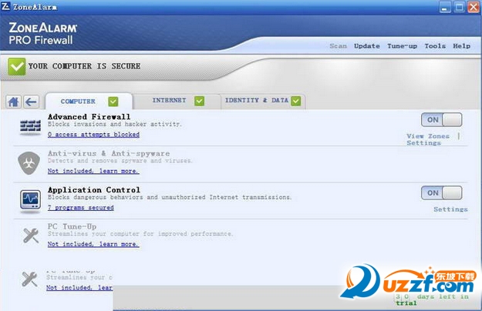Click the Home icon button
This screenshot has width=482, height=311.
(14, 102)
